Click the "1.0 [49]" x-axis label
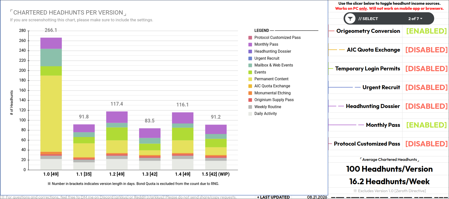The height and width of the screenshot is (199, 449). coord(51,174)
